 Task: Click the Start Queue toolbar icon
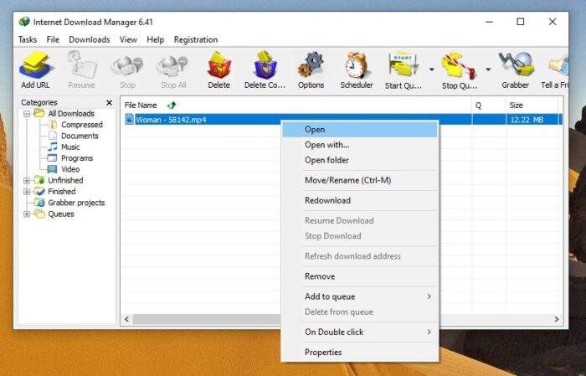pyautogui.click(x=404, y=66)
